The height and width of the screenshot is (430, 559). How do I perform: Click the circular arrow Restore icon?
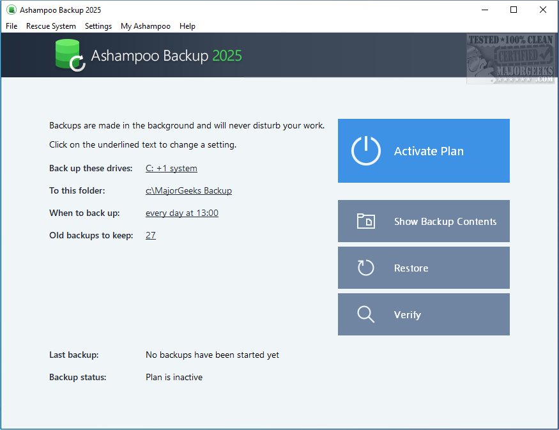(365, 268)
